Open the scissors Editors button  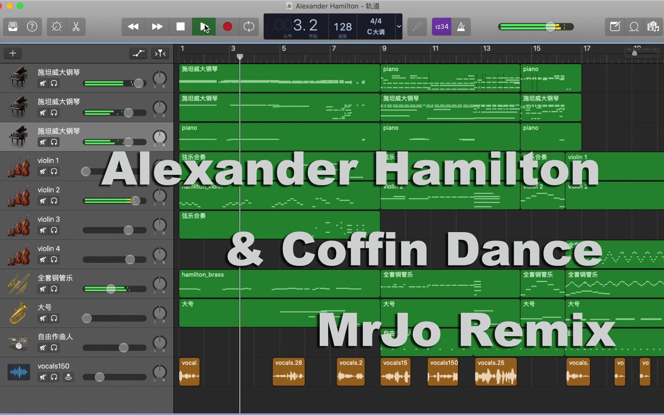76,27
